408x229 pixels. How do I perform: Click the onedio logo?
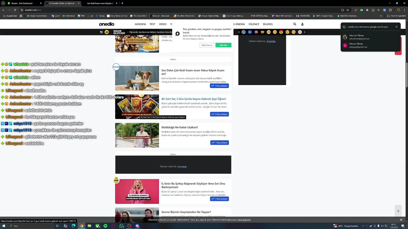106,24
